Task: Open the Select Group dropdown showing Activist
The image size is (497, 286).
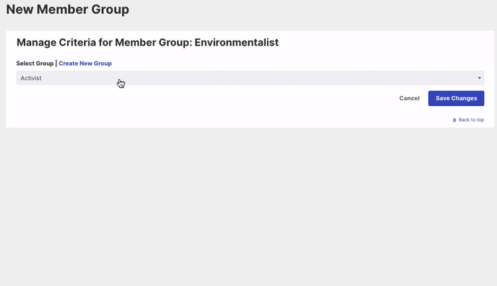Action: [x=250, y=78]
